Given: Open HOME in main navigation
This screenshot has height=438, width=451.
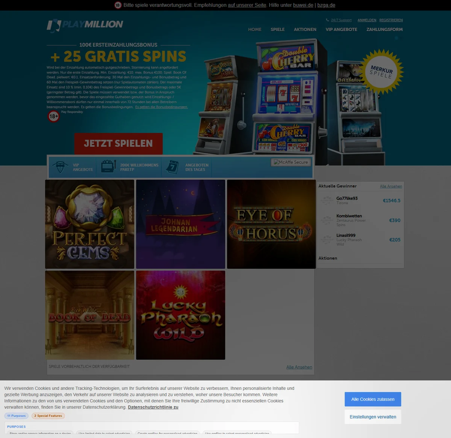Looking at the screenshot, I should [x=255, y=29].
